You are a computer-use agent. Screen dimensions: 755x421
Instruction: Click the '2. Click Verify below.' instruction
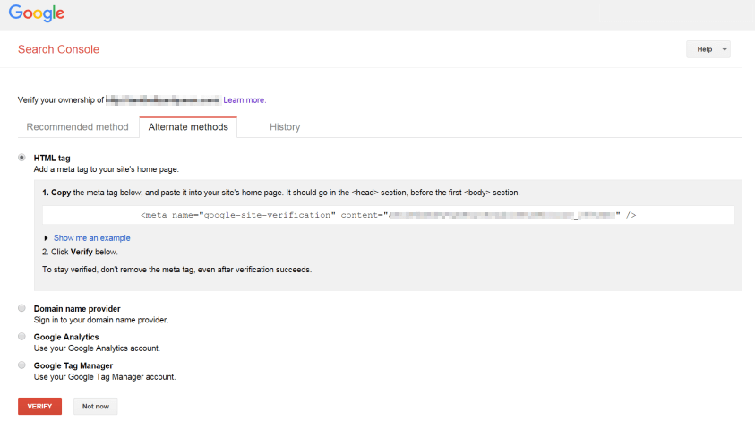80,252
